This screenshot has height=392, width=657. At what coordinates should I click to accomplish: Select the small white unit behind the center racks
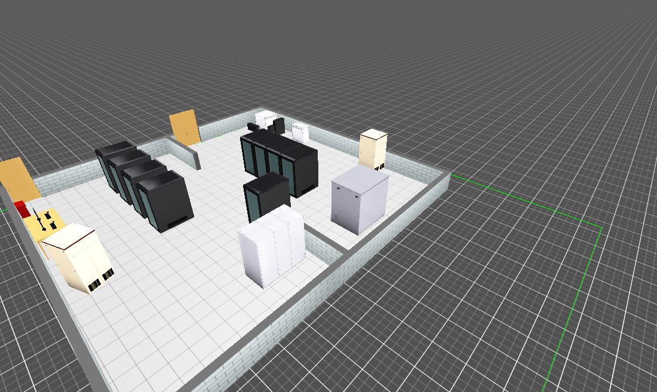click(x=299, y=131)
